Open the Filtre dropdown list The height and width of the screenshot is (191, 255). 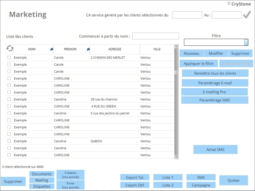[x=246, y=42]
